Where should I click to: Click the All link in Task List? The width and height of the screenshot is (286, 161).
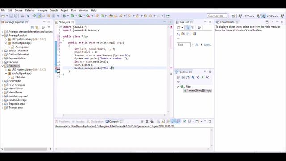pos(197,45)
